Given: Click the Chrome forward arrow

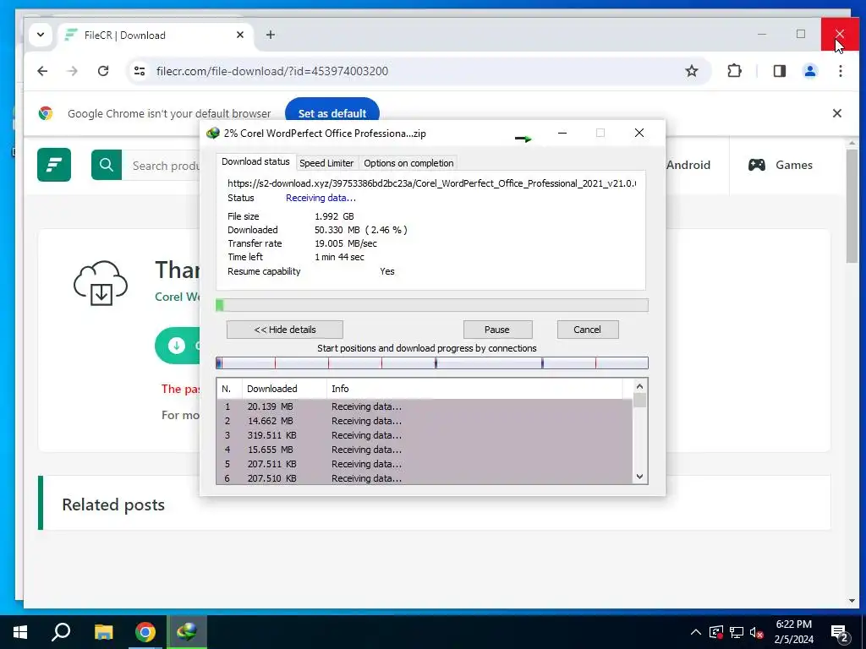Looking at the screenshot, I should point(73,71).
